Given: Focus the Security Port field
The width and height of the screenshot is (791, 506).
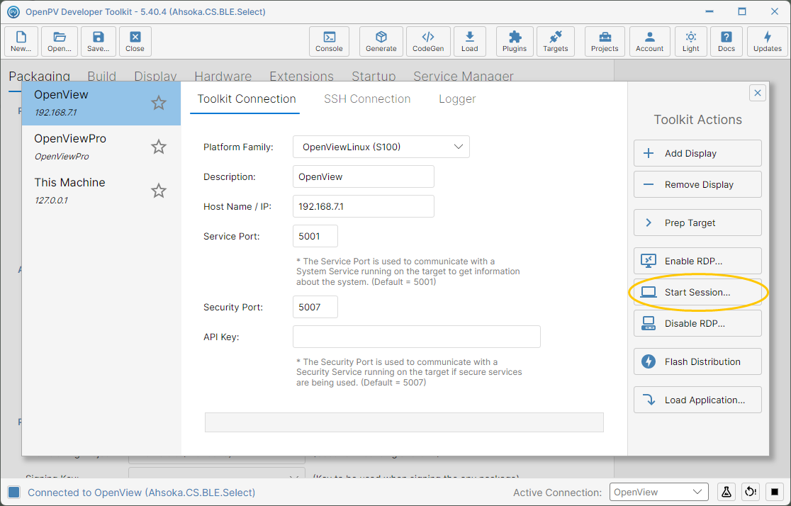Looking at the screenshot, I should (315, 308).
